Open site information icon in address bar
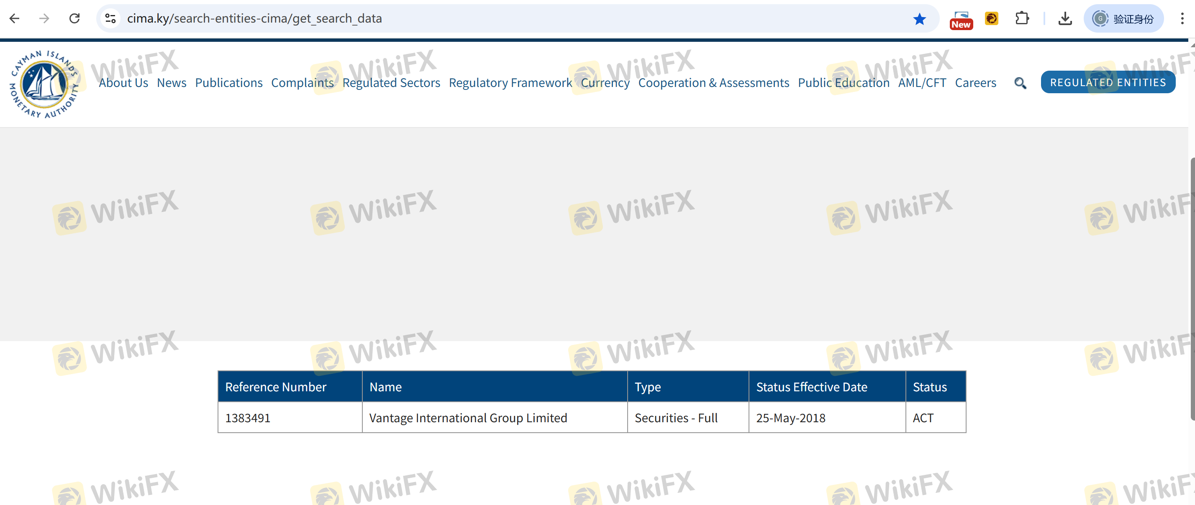Viewport: 1195px width, 505px height. [x=110, y=18]
